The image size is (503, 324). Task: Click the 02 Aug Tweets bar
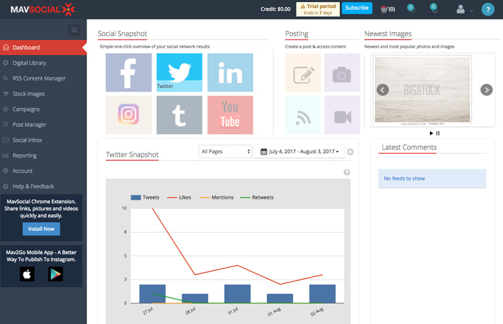323,294
